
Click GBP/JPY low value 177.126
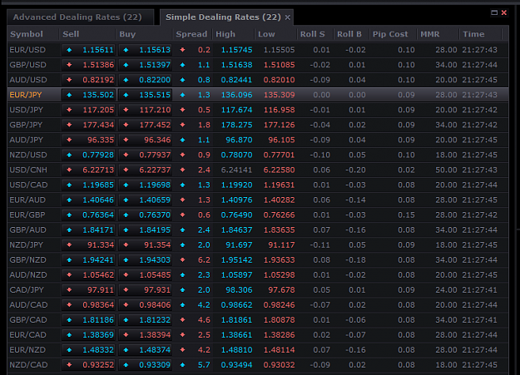280,125
